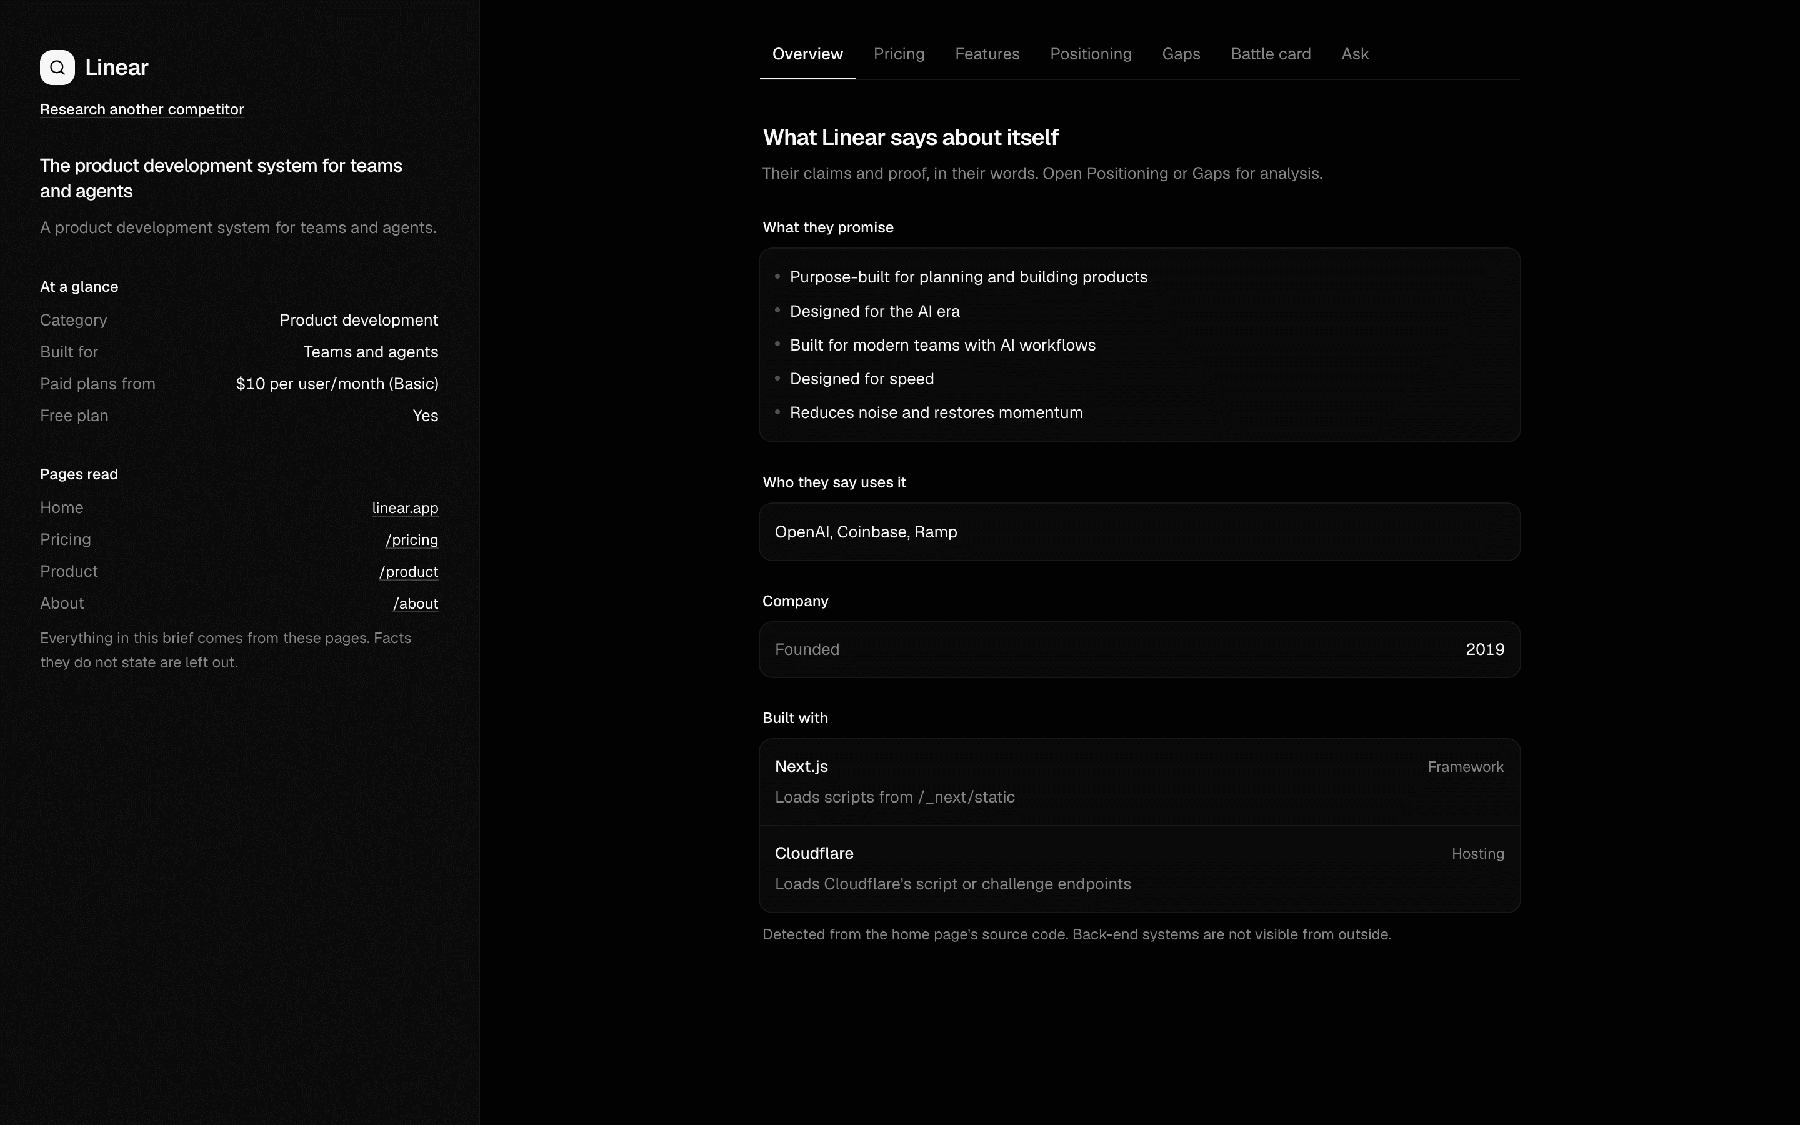Click the sidebar headline about teams and agents
The width and height of the screenshot is (1800, 1125).
[x=221, y=179]
